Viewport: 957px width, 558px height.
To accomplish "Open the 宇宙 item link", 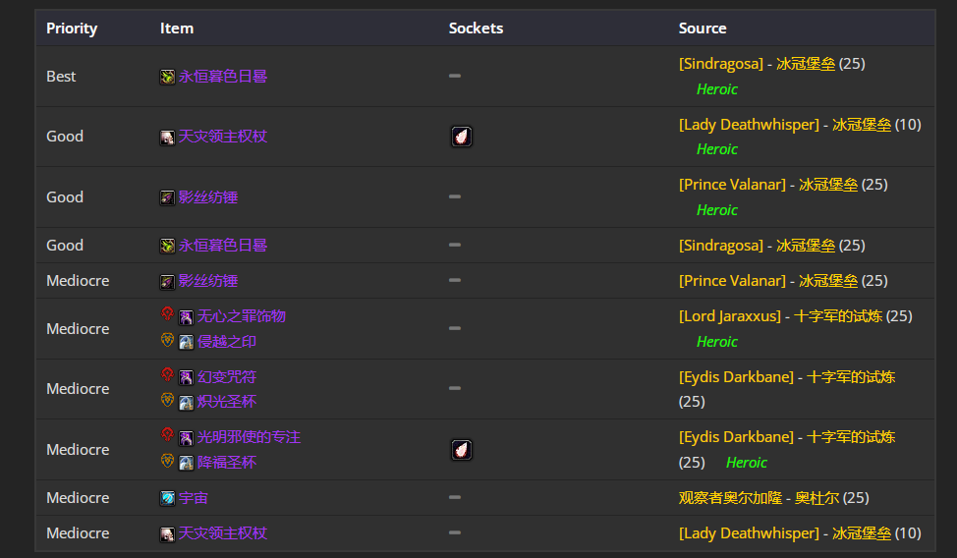I will point(193,498).
